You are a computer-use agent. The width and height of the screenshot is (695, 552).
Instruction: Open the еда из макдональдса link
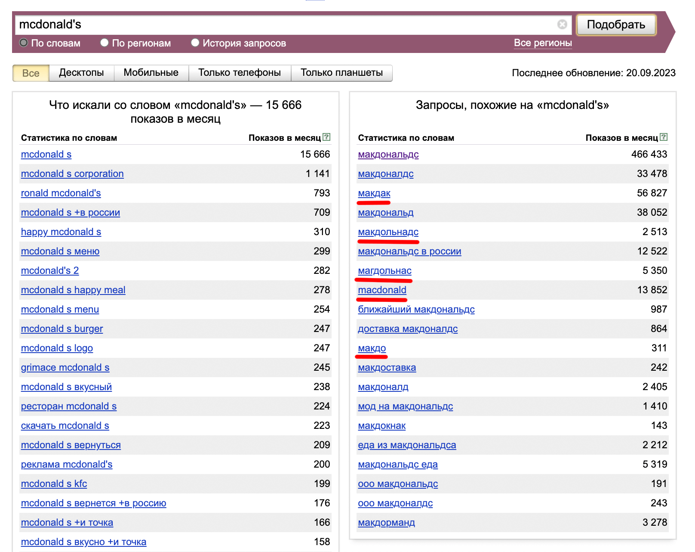(x=407, y=445)
